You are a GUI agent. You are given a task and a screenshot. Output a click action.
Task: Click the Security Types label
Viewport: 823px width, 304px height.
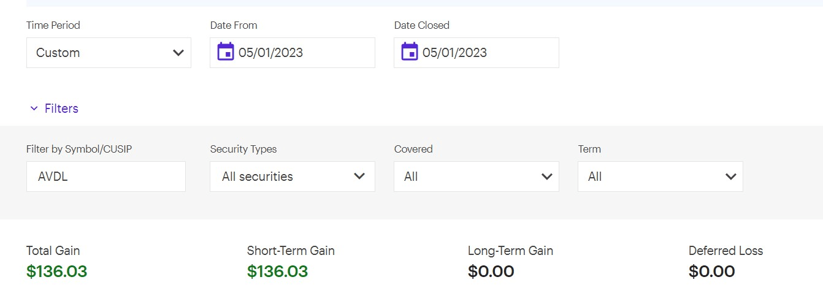coord(243,149)
